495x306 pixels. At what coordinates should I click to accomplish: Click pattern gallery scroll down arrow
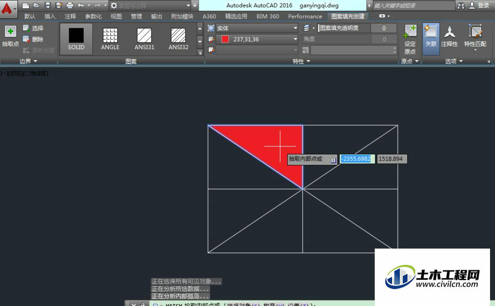(200, 42)
